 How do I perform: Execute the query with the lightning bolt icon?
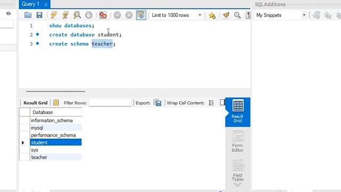(x=54, y=15)
